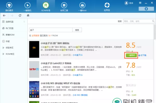Open the main menu hamburger icon
This screenshot has width=156, height=103.
point(140,3)
